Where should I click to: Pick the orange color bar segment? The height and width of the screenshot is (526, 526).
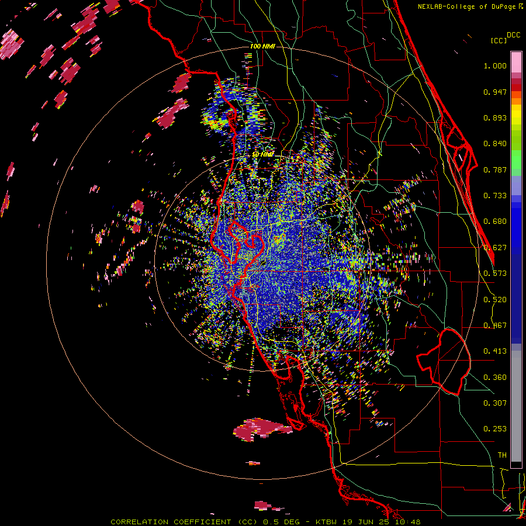[516, 101]
